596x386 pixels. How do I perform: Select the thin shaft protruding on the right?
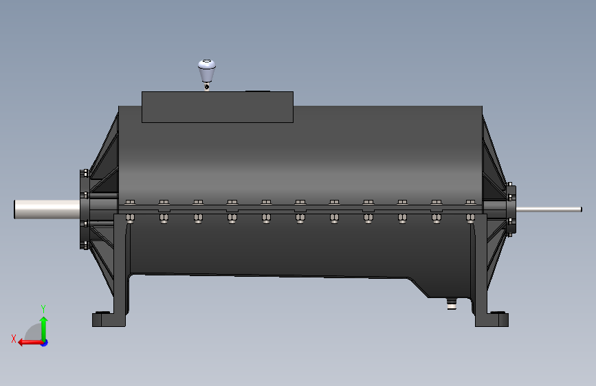point(549,209)
